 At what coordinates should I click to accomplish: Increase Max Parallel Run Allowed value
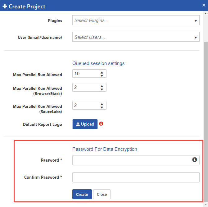click(x=102, y=72)
